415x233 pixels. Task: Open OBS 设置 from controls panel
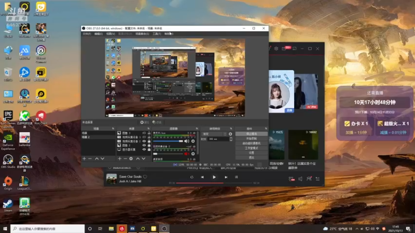click(x=252, y=153)
